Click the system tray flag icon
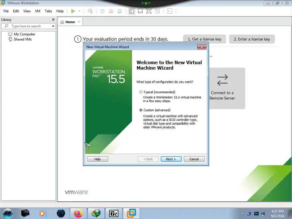Screen dimensions: 292x219 pos(249,214)
